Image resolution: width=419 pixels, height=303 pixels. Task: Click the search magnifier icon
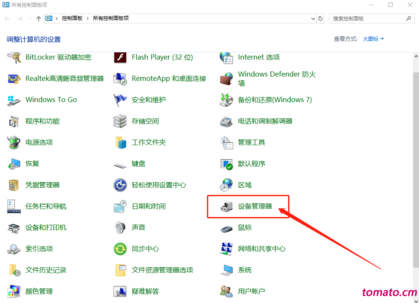point(408,18)
